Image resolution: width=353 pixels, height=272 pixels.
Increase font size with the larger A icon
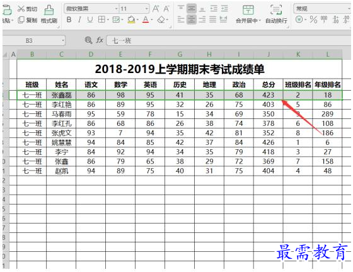coord(156,9)
